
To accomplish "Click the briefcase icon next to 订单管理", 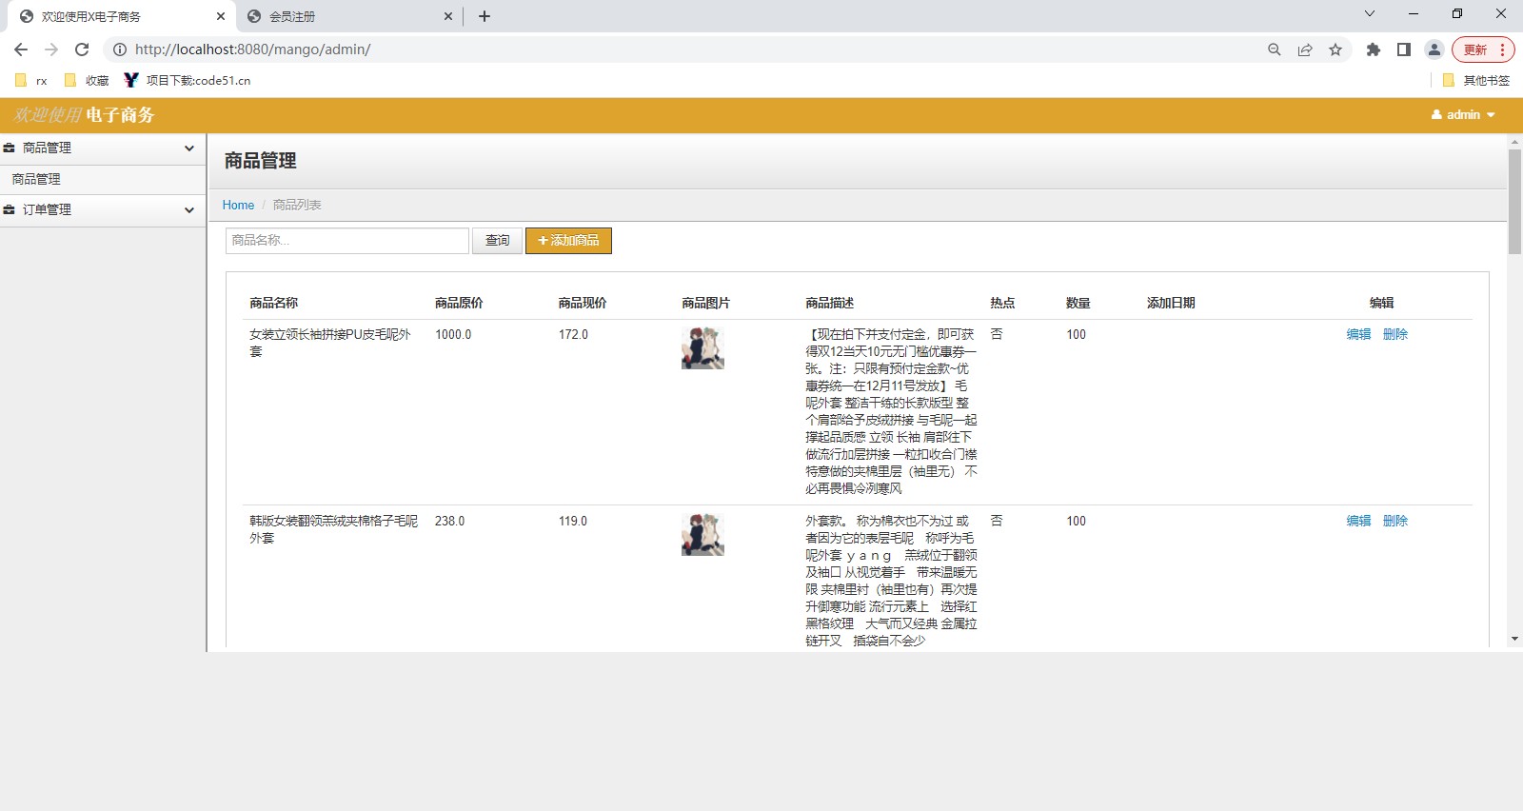I will (x=9, y=210).
